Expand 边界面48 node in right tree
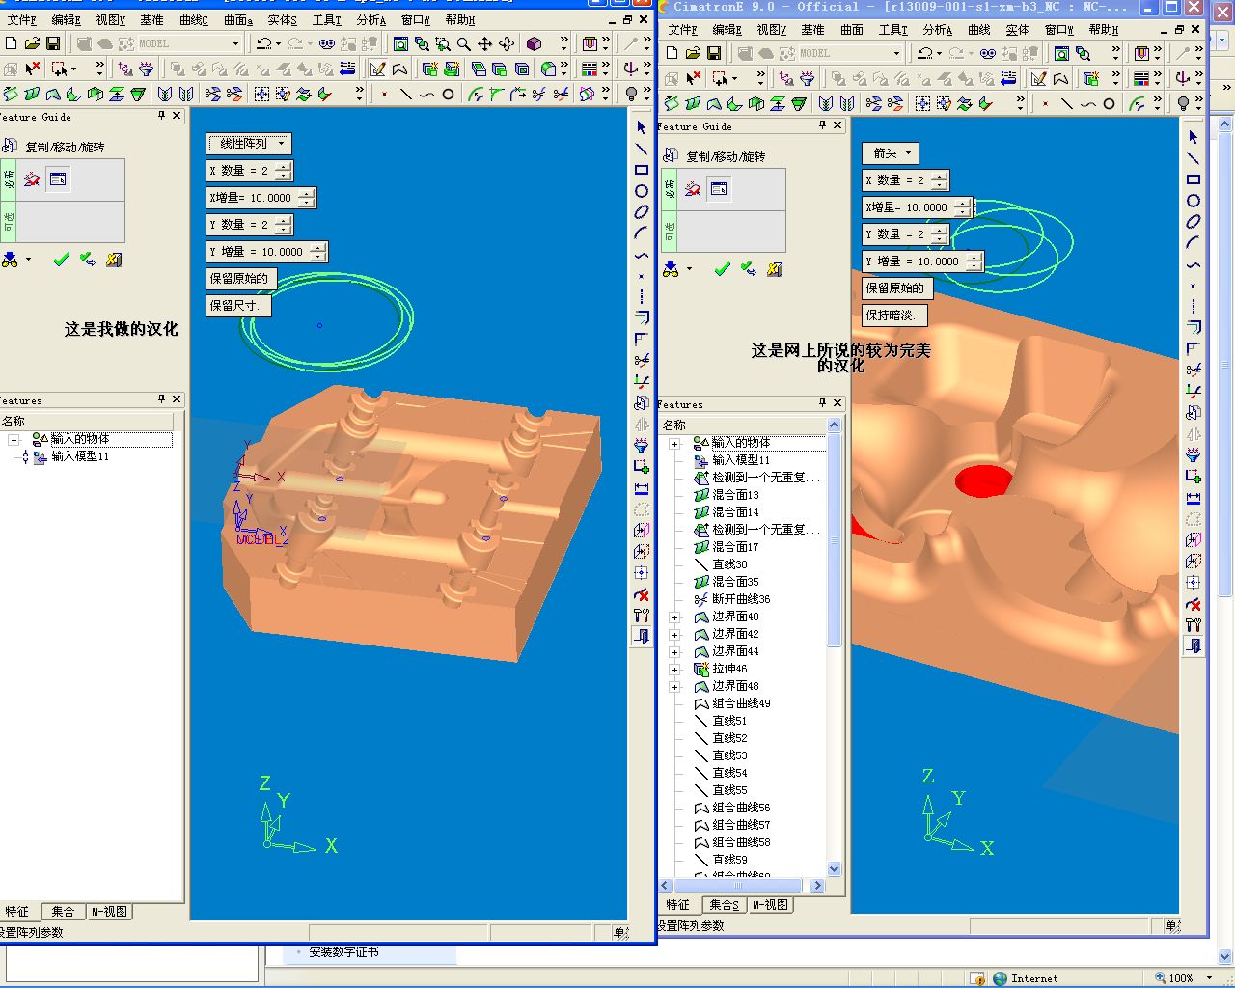The width and height of the screenshot is (1235, 988). [x=674, y=686]
